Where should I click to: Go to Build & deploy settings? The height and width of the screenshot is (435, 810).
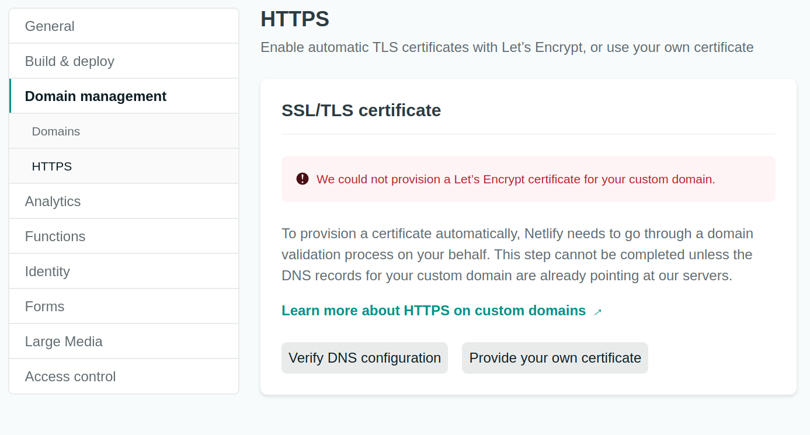(124, 61)
